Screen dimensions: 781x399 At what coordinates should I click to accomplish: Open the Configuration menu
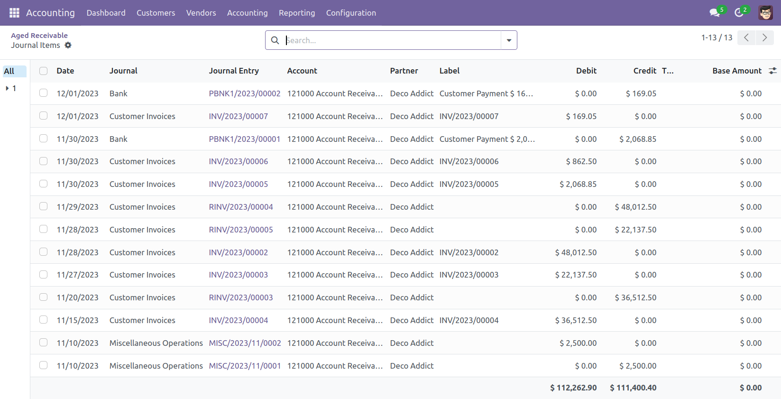coord(351,13)
